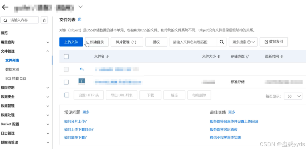Viewport: 306px width, 149px height.
Task: Expand 日志管理 section
Action: (x=48, y=133)
